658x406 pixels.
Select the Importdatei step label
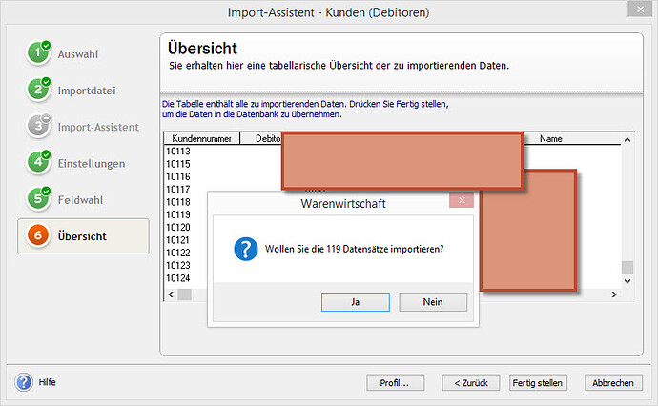tap(87, 91)
